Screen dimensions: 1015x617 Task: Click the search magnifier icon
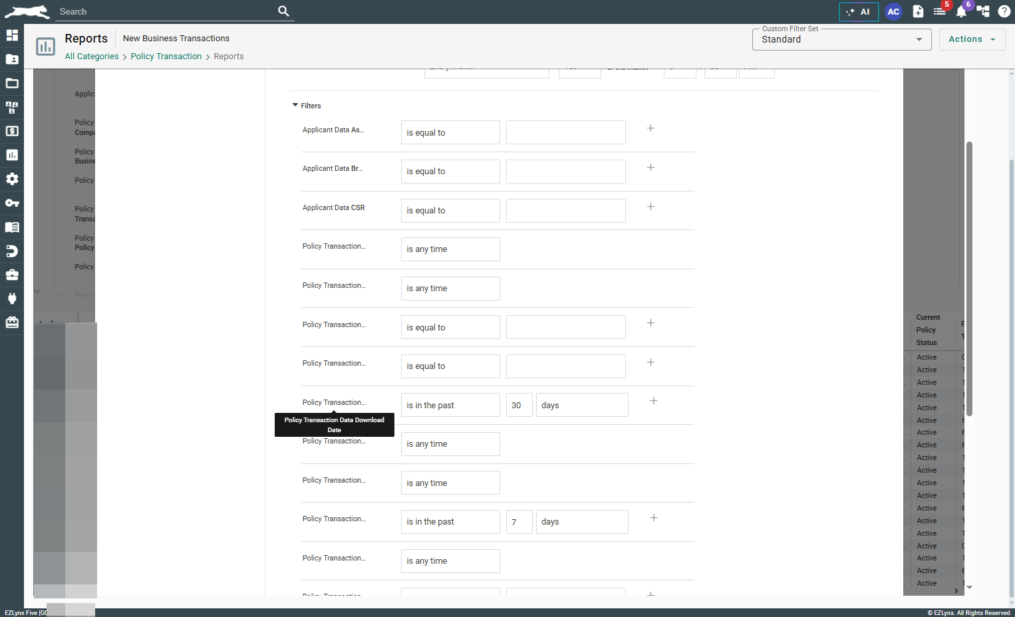(x=283, y=11)
